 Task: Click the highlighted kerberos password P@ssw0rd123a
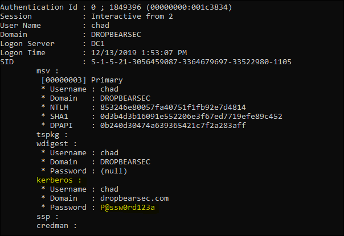128,208
